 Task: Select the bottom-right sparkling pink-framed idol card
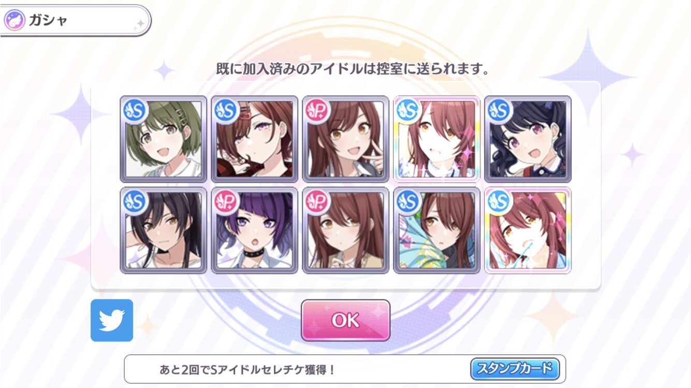528,230
